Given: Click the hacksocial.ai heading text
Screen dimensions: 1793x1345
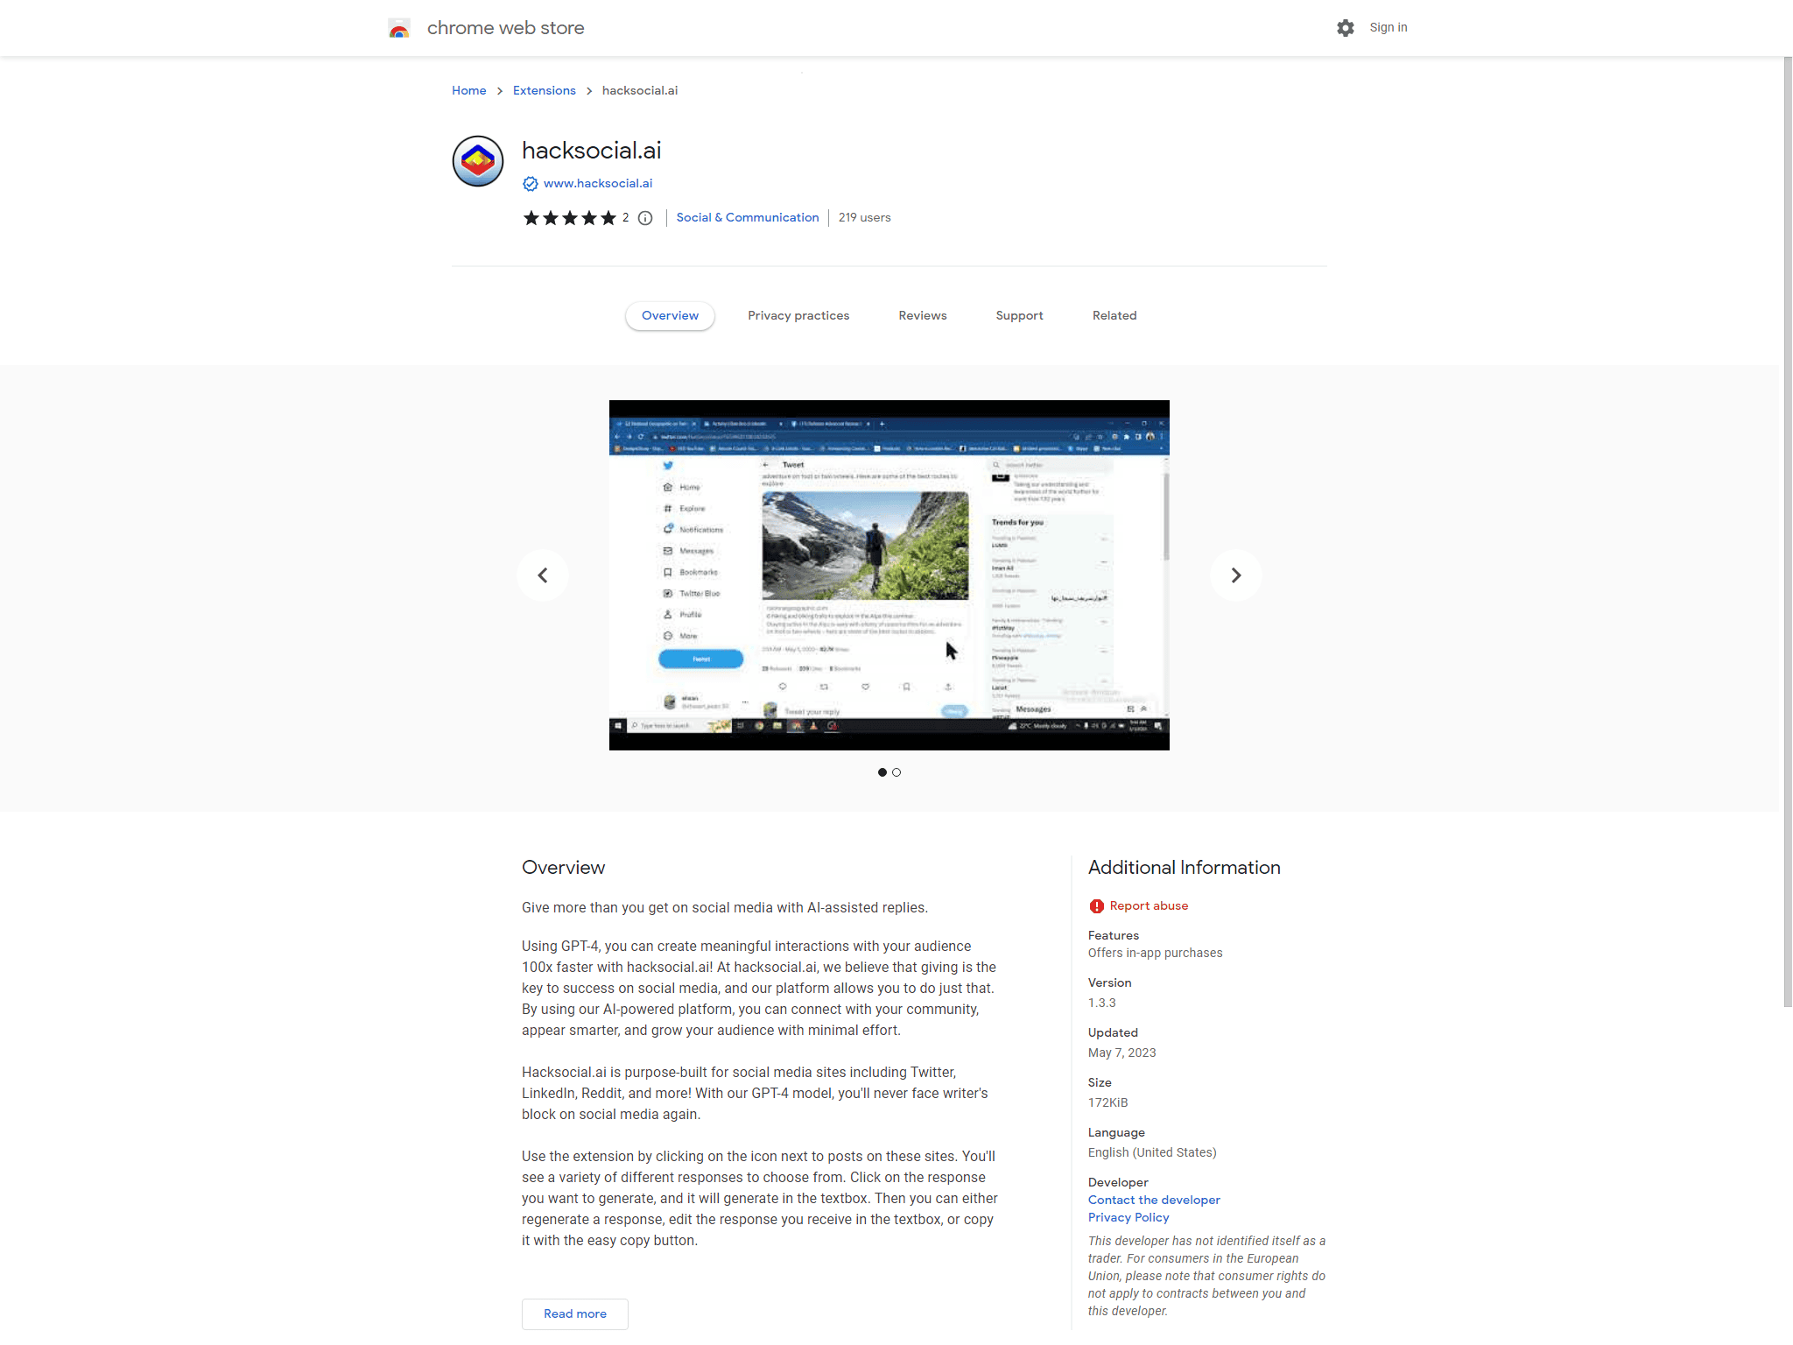Looking at the screenshot, I should point(592,151).
